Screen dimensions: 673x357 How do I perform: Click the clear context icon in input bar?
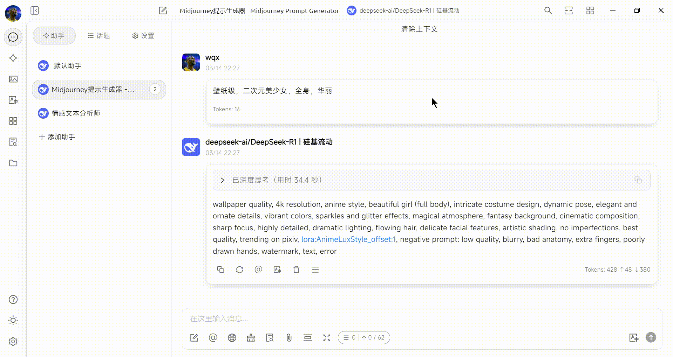308,338
